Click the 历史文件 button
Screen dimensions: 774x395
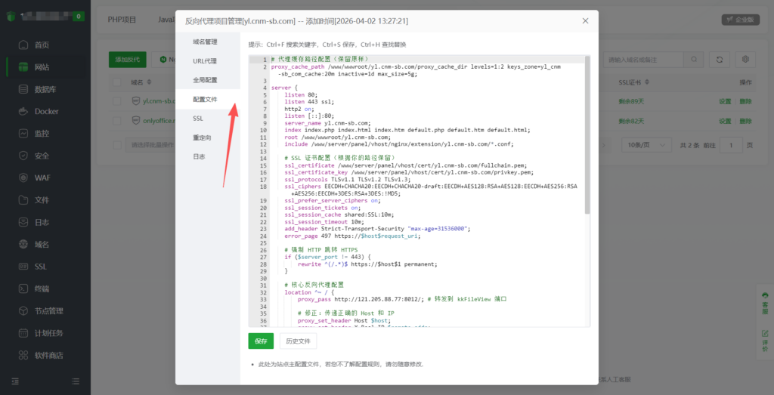click(298, 341)
